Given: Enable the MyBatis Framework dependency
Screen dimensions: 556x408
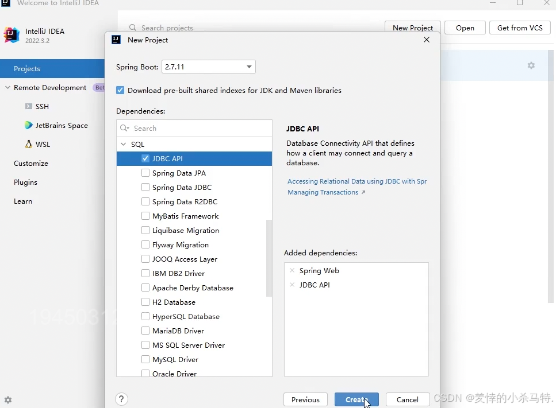Looking at the screenshot, I should pyautogui.click(x=145, y=216).
